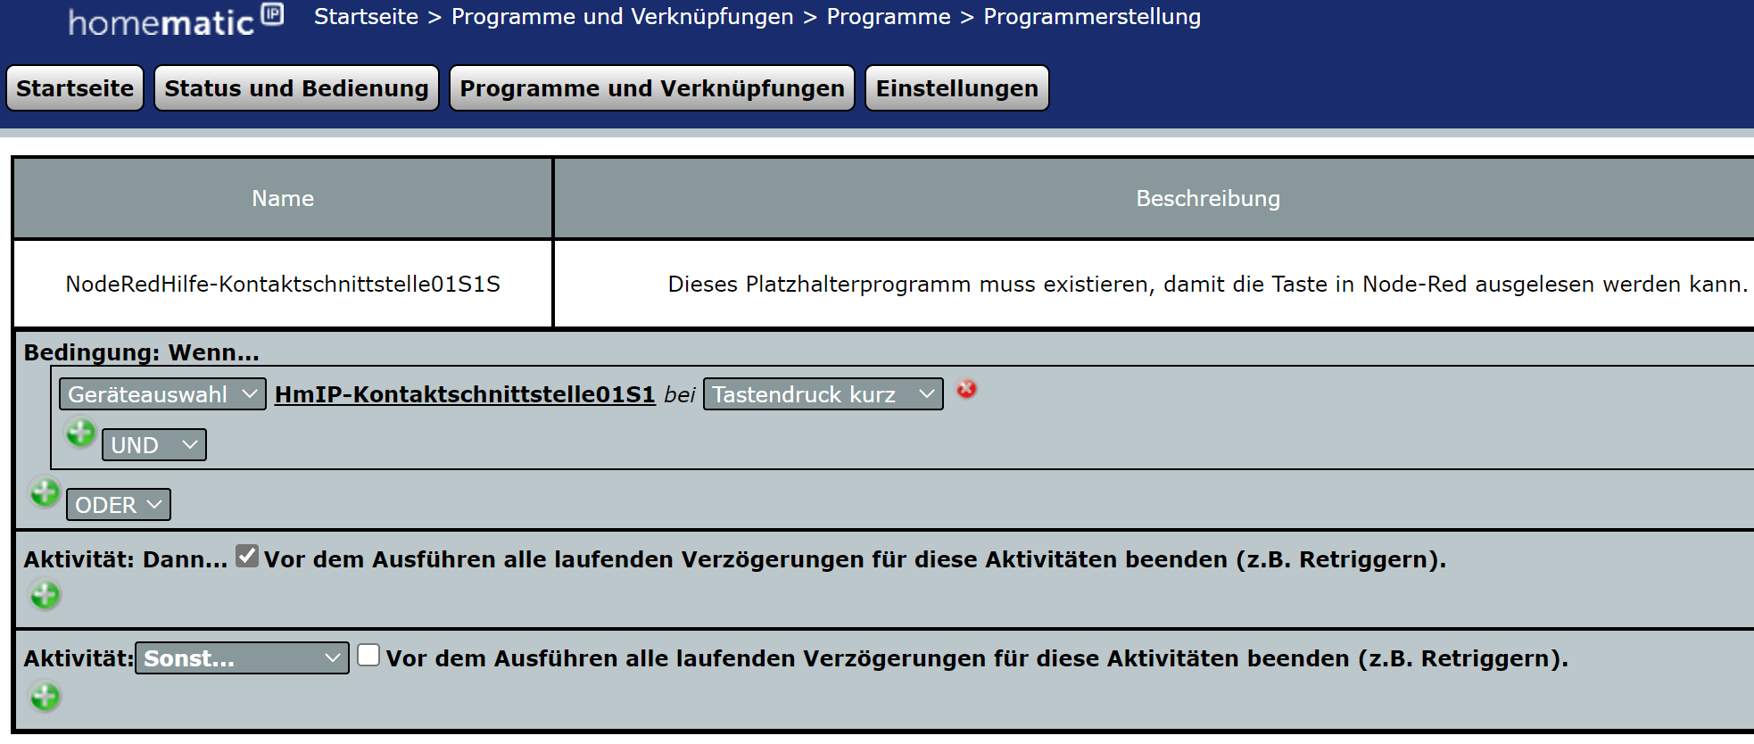Open the ODER operator dropdown

click(118, 505)
